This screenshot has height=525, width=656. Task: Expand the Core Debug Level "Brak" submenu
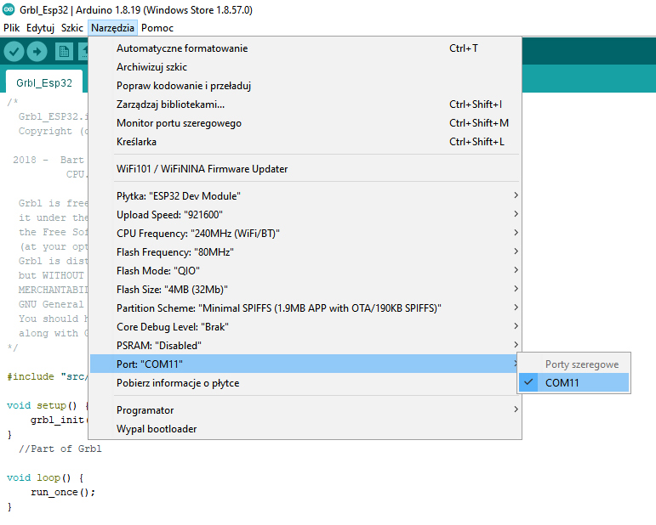click(305, 327)
